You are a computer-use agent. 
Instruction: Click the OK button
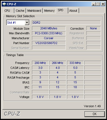pos(95,114)
